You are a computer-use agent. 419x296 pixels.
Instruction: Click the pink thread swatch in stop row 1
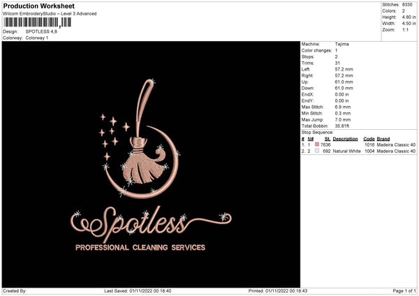tap(317, 145)
